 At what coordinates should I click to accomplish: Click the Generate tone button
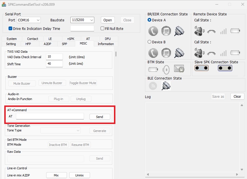100,131
